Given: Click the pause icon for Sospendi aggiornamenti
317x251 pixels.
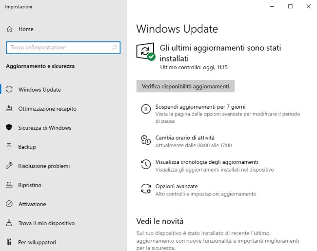Looking at the screenshot, I should 146,109.
